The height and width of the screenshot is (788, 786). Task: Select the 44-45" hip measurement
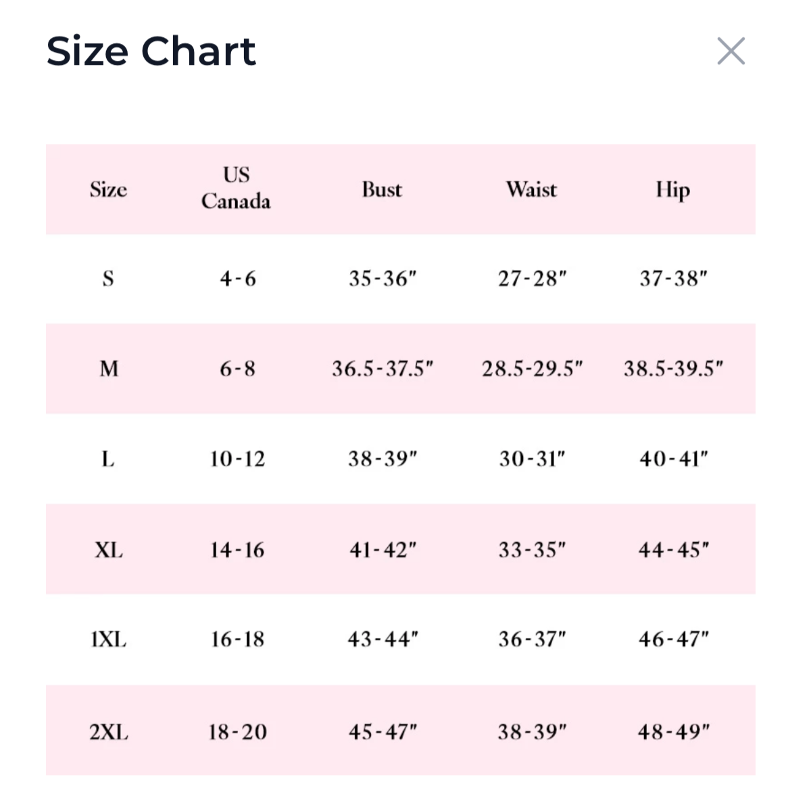click(673, 550)
